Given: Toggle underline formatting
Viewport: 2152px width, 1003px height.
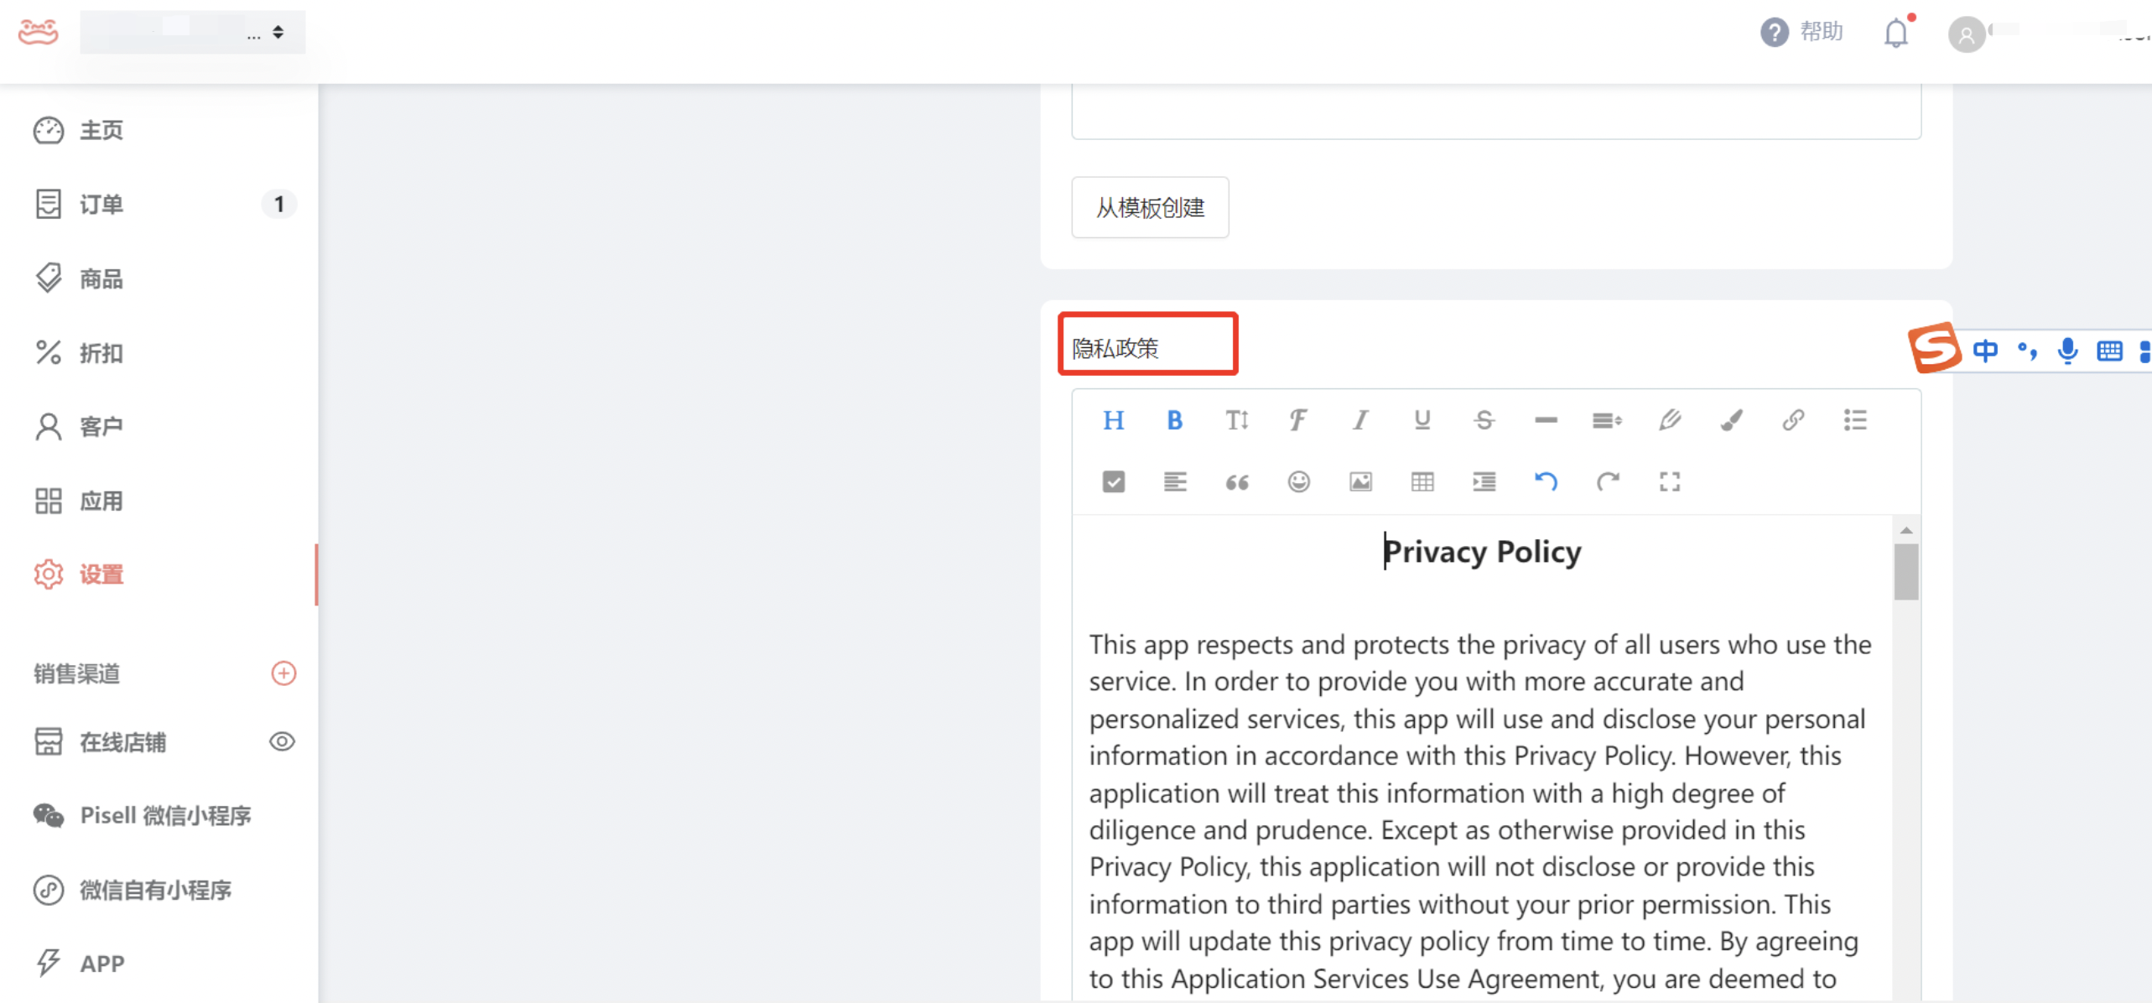Looking at the screenshot, I should coord(1422,420).
